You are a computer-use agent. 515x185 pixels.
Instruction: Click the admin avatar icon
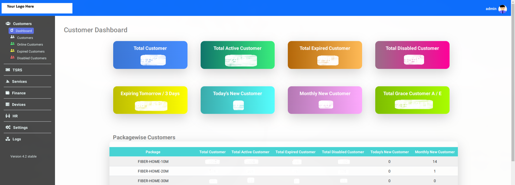(502, 9)
